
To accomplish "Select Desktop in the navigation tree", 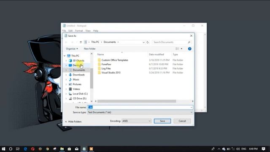I will [77, 65].
